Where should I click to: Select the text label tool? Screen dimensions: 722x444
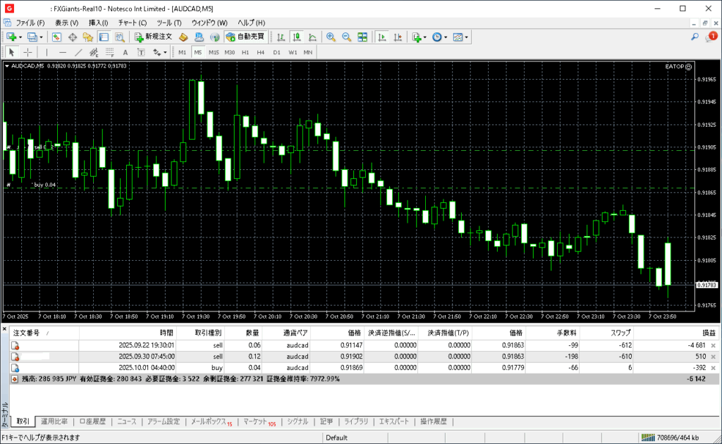[x=125, y=52]
